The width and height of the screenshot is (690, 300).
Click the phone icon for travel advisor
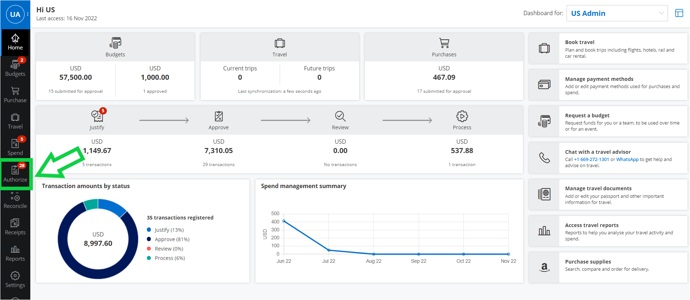point(544,158)
